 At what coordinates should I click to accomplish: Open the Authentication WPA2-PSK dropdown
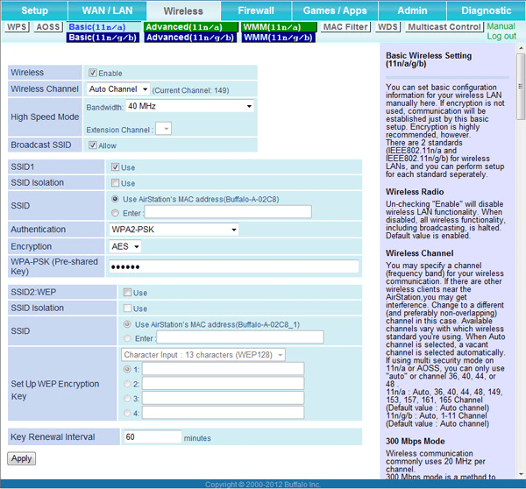click(x=174, y=230)
